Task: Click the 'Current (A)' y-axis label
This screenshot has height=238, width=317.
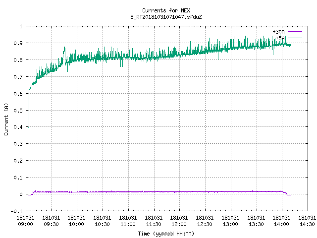Action: point(6,119)
